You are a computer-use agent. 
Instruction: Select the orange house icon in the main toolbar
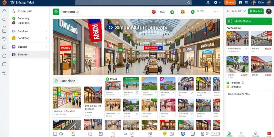pyautogui.click(x=182, y=12)
